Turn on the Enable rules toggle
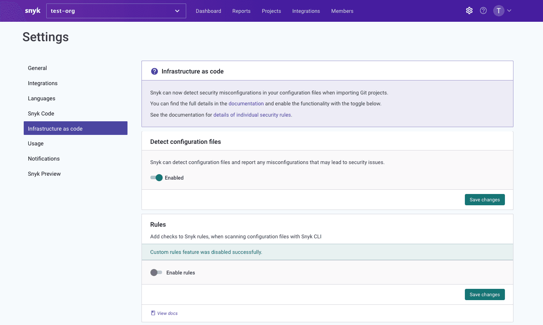The height and width of the screenshot is (325, 543). 156,273
